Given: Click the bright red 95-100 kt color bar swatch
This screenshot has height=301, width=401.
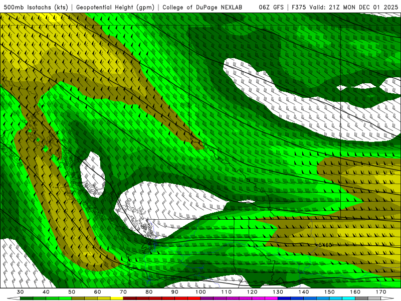Looking at the screenshot, I should tap(194, 298).
